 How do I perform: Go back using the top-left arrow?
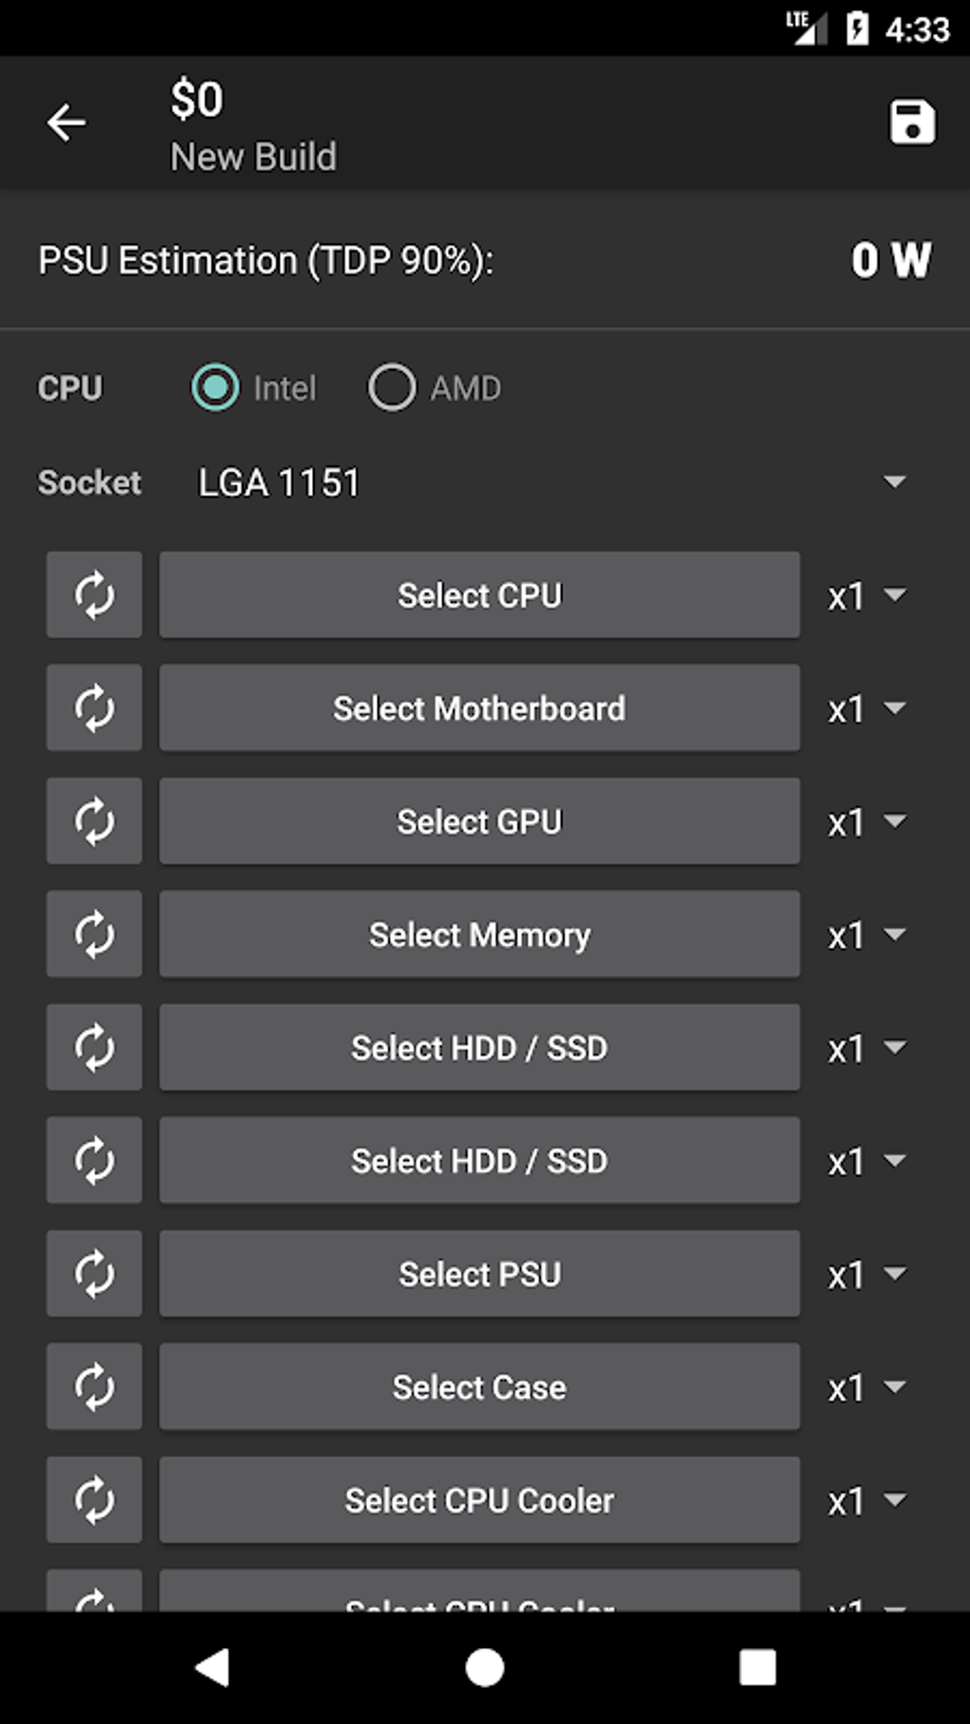[x=67, y=123]
